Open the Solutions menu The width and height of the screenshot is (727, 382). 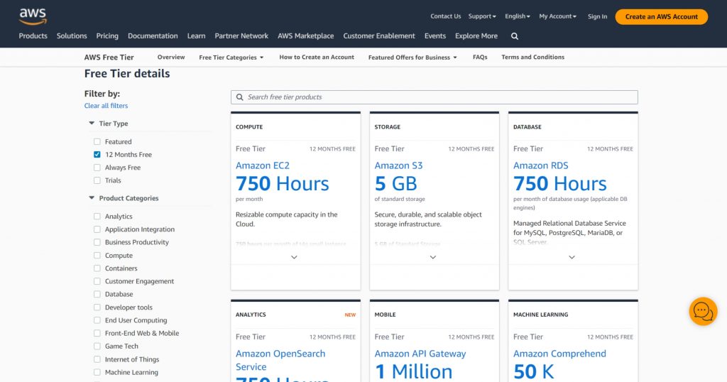72,36
